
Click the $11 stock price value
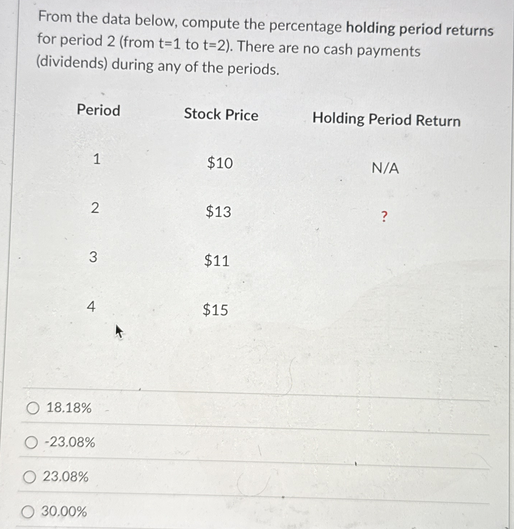coord(217,261)
